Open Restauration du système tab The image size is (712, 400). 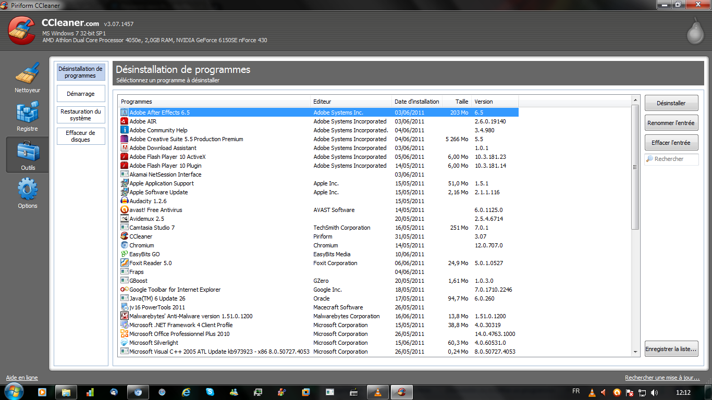[x=81, y=115]
